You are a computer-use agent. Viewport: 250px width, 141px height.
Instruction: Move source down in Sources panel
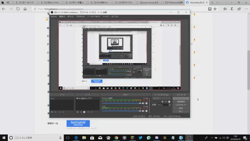pyautogui.click(x=92, y=112)
